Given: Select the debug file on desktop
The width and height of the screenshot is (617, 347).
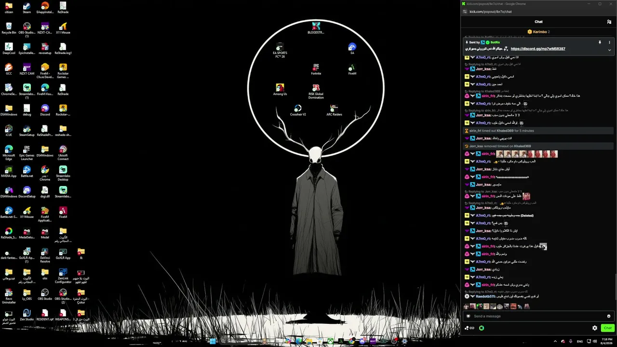Looking at the screenshot, I should [x=27, y=110].
